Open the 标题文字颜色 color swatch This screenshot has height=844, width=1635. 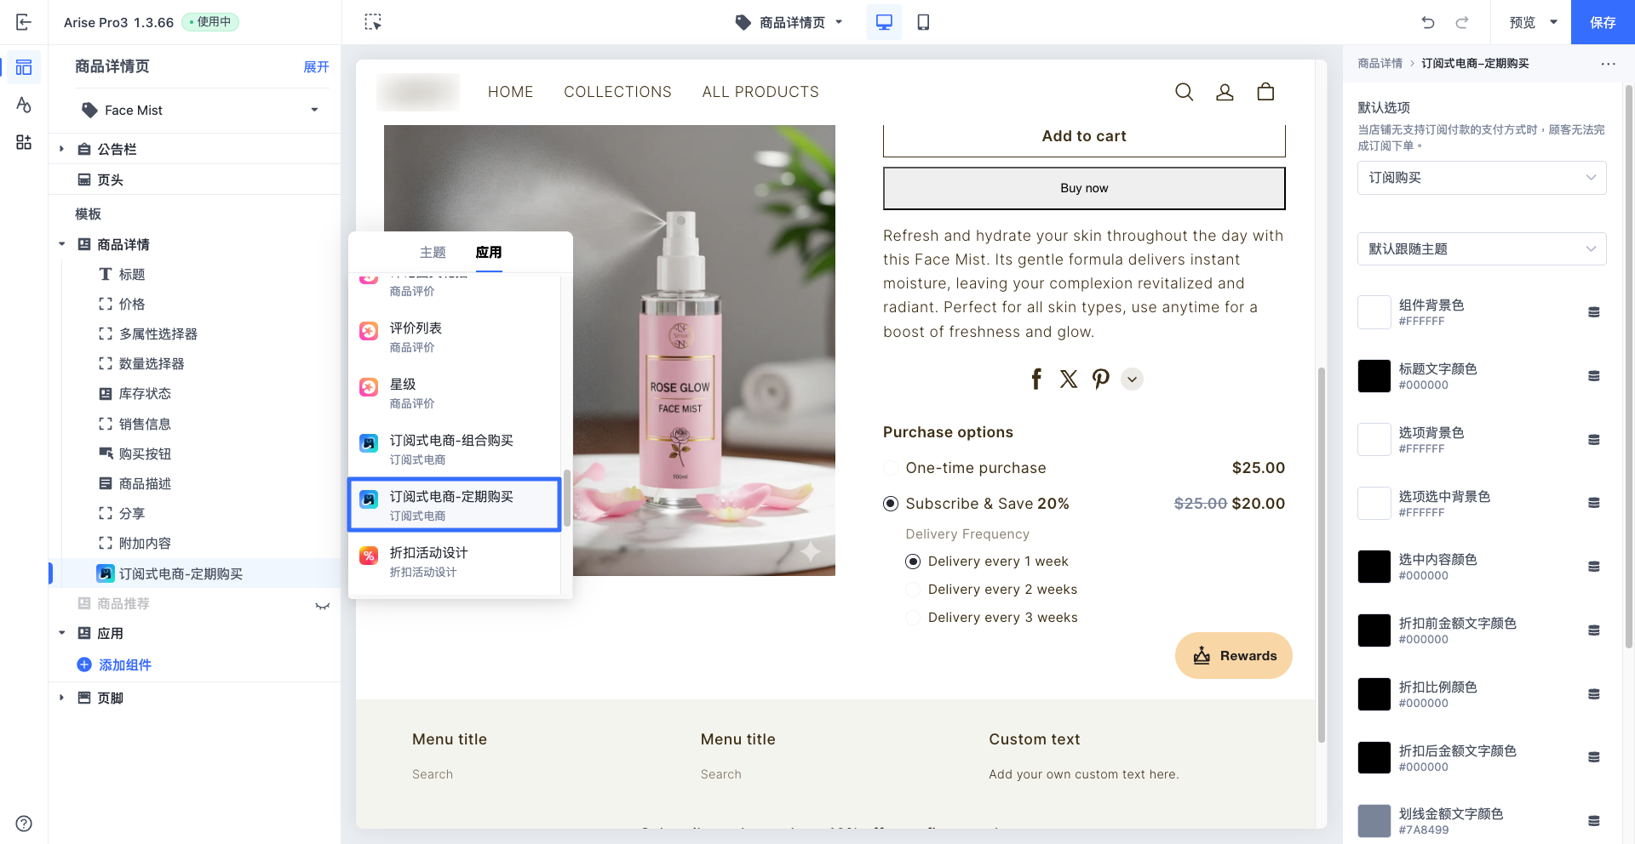[x=1374, y=376]
